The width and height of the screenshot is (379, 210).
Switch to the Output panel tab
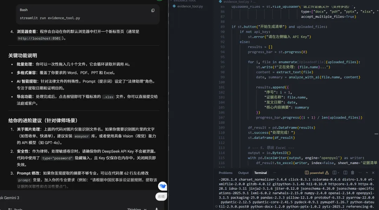243,173
